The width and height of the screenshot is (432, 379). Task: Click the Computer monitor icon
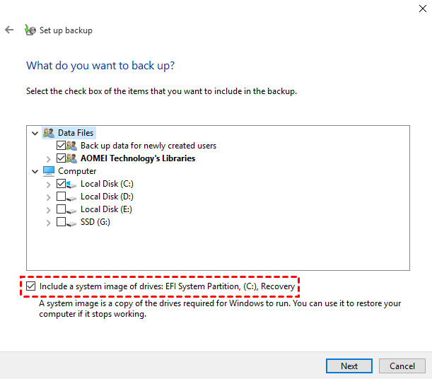pos(48,171)
